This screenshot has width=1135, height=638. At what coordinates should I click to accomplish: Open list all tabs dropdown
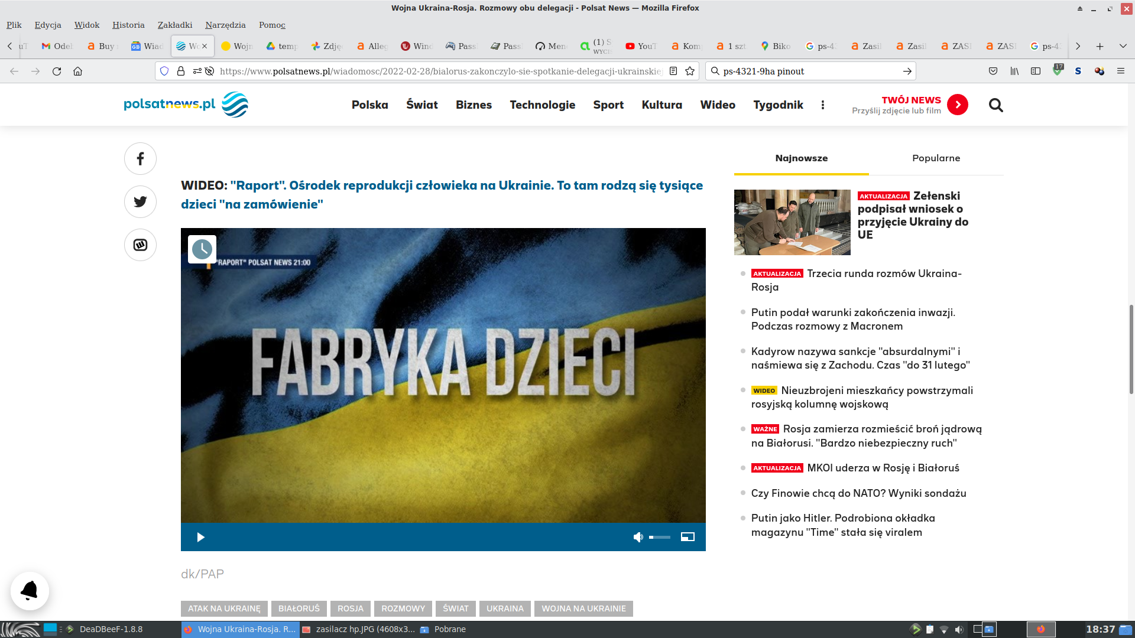click(1123, 46)
